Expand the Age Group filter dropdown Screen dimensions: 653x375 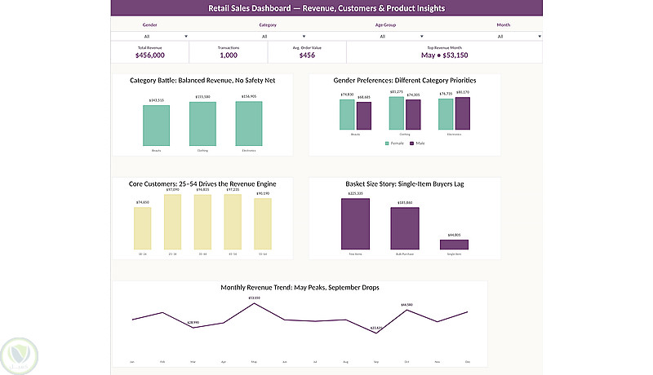pos(385,36)
